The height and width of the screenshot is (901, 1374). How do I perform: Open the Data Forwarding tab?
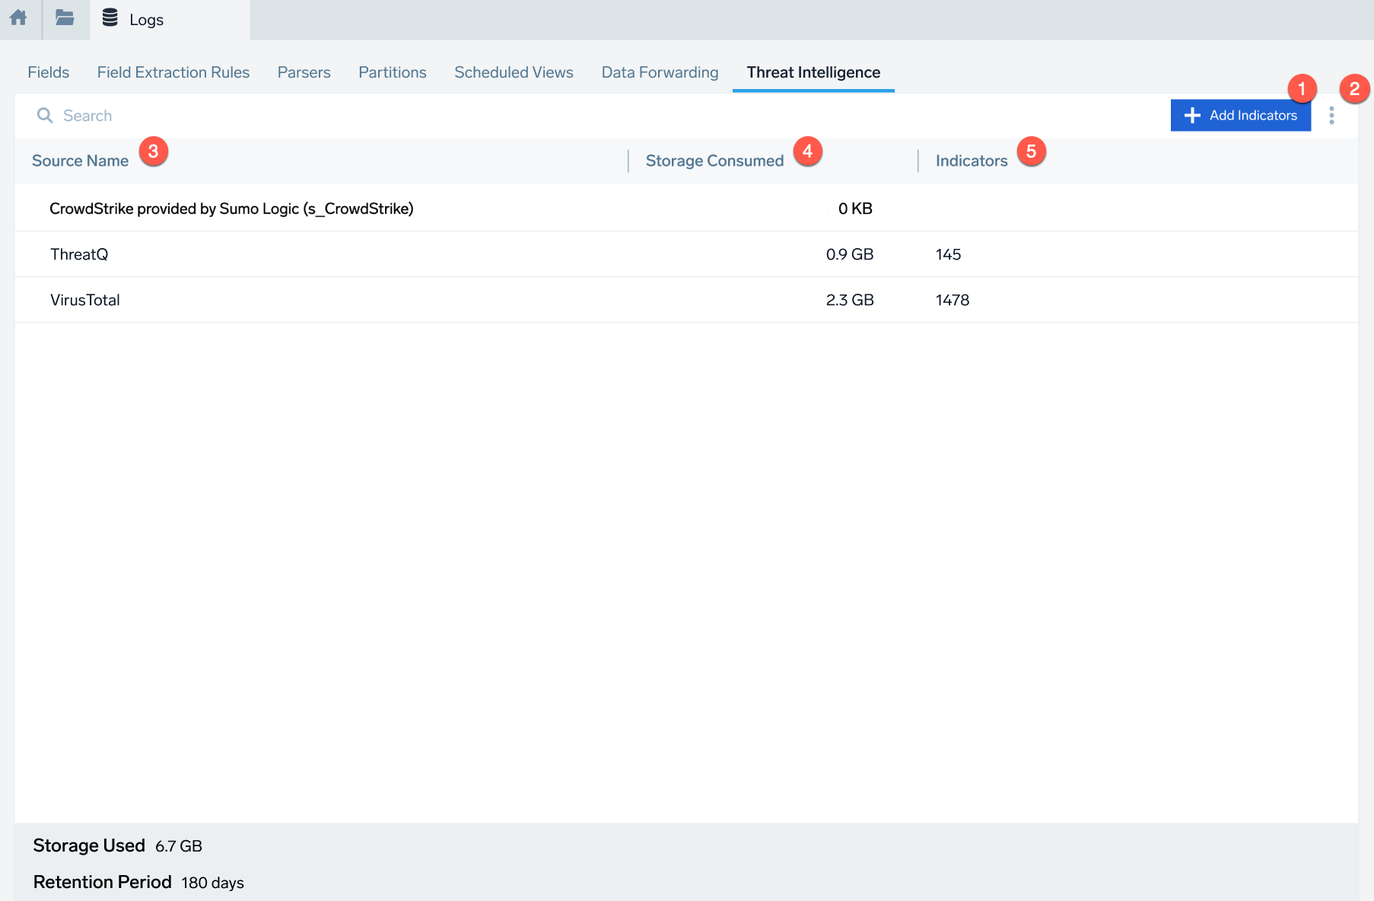coord(660,72)
